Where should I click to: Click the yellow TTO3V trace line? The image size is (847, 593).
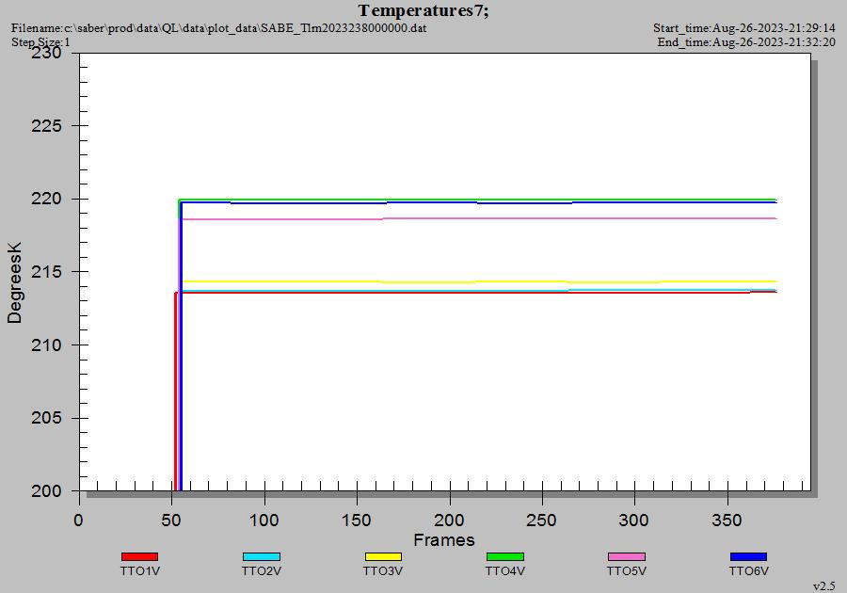point(478,281)
